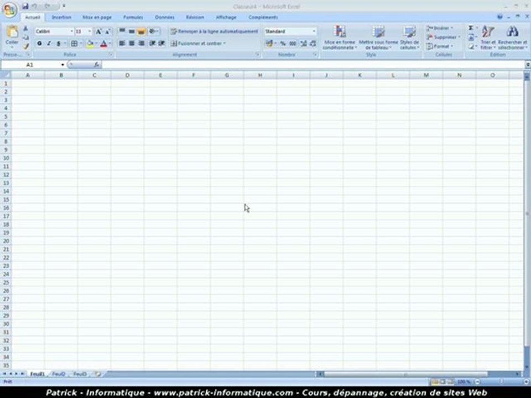Switch to the Formules tab
The image size is (531, 398).
tap(133, 17)
